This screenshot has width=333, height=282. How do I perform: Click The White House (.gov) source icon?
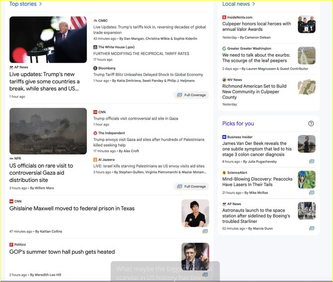point(95,47)
